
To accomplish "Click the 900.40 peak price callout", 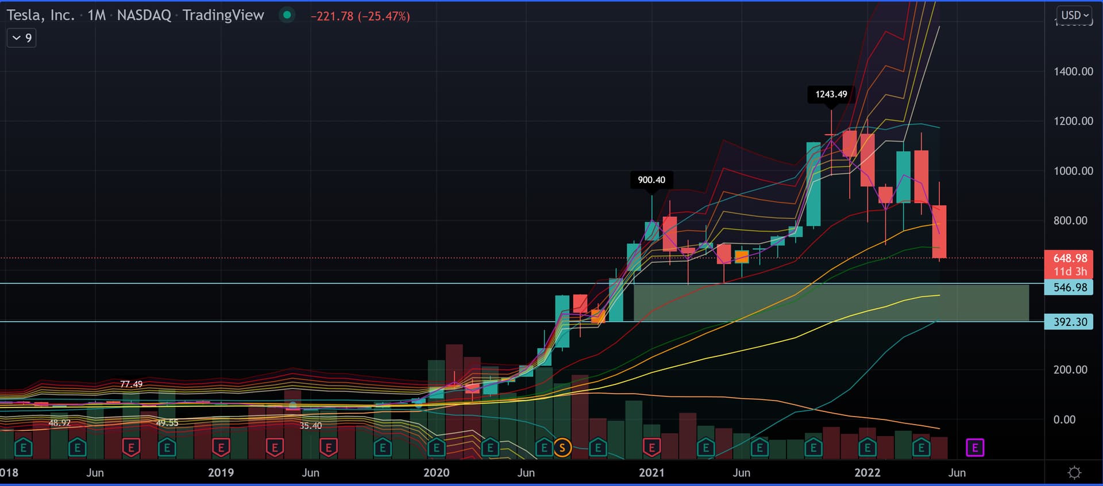I will (651, 180).
